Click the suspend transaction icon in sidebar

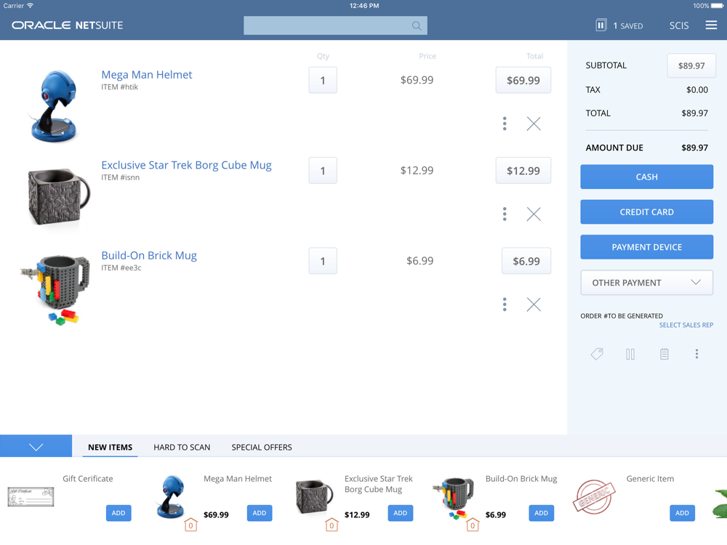(630, 354)
